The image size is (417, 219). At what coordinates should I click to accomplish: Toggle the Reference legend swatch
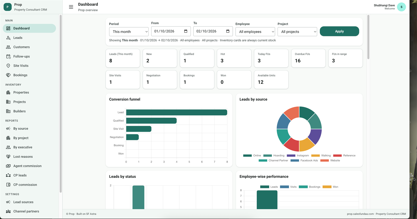[337, 156]
